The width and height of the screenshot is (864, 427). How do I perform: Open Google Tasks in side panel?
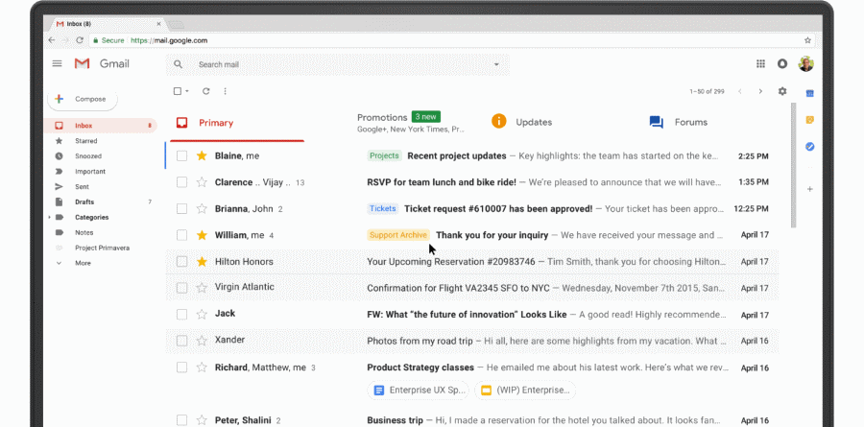tap(809, 147)
